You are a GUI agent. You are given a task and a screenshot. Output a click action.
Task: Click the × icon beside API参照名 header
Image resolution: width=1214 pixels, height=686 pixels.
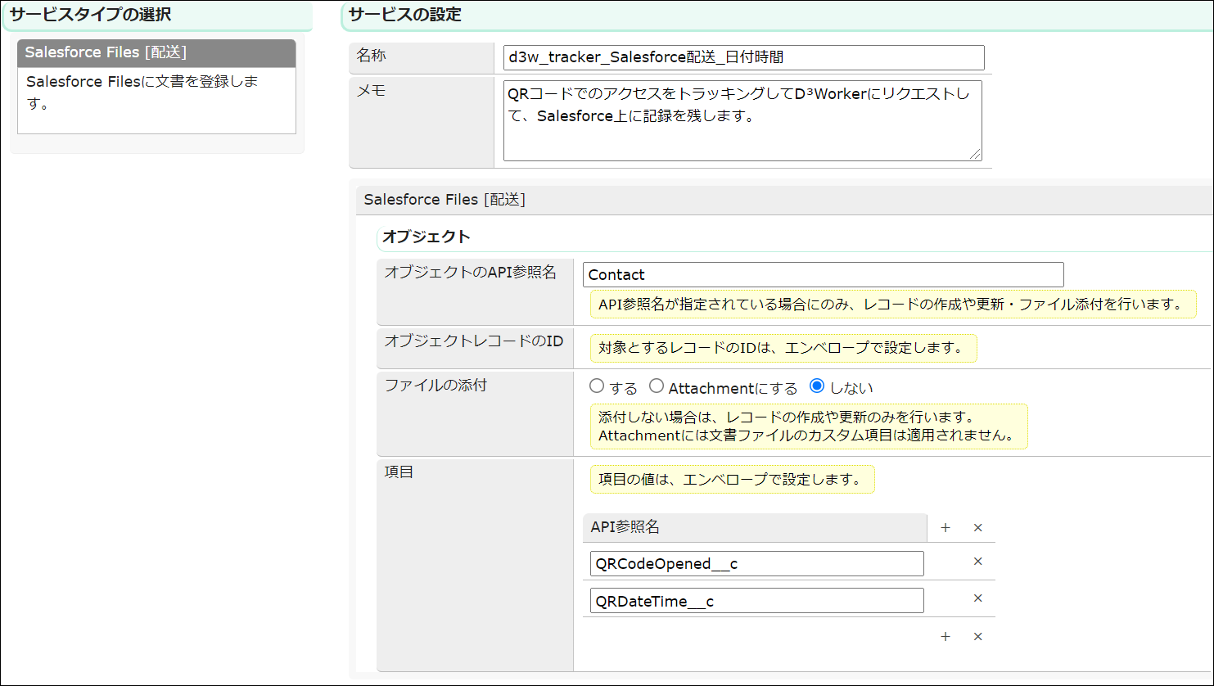pyautogui.click(x=977, y=528)
